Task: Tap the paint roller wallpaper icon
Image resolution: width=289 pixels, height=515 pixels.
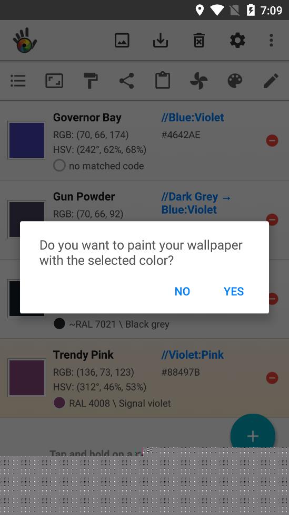Action: (x=91, y=81)
